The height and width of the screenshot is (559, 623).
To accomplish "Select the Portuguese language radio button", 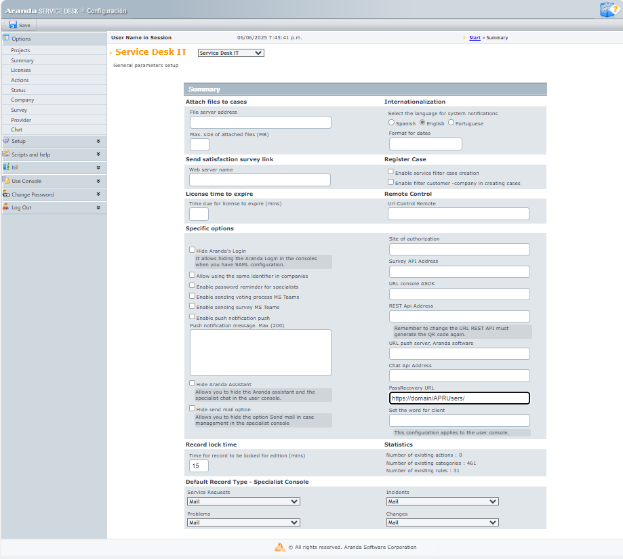I will [451, 123].
